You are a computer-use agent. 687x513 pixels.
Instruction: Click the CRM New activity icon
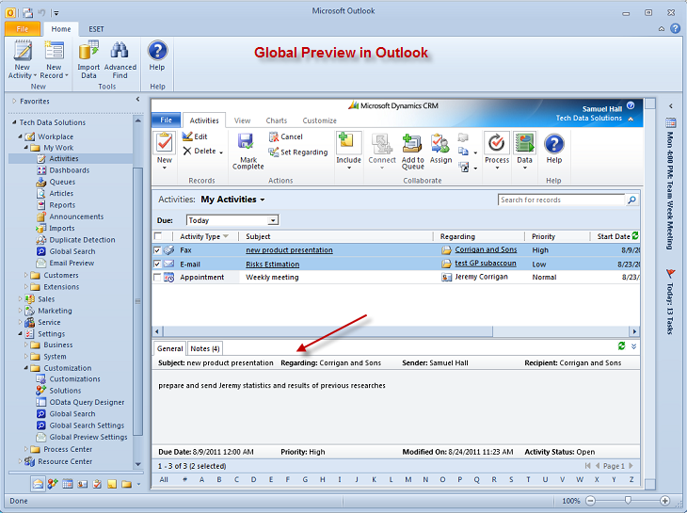pos(165,142)
